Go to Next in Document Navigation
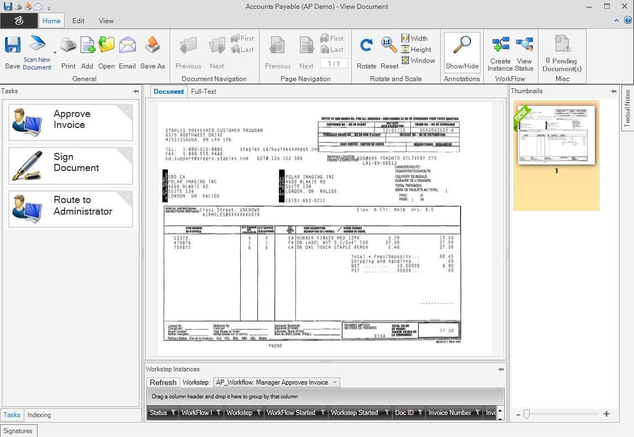634x437 pixels. 217,45
